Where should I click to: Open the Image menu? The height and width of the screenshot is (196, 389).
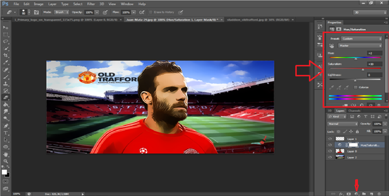pyautogui.click(x=38, y=4)
